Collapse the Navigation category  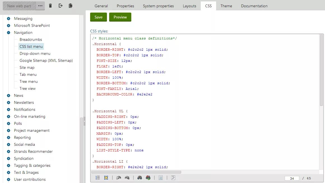8,32
